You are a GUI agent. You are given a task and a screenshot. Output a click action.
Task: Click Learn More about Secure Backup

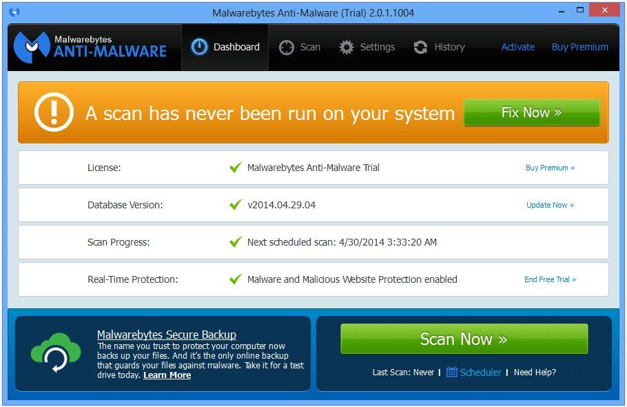click(167, 375)
